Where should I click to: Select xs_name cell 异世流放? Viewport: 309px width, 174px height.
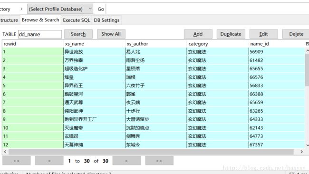coord(94,52)
